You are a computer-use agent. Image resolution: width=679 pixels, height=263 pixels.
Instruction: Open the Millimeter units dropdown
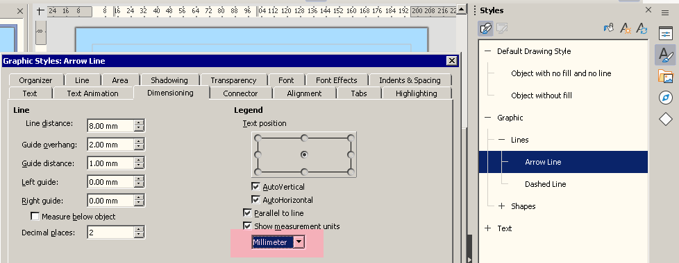click(299, 242)
